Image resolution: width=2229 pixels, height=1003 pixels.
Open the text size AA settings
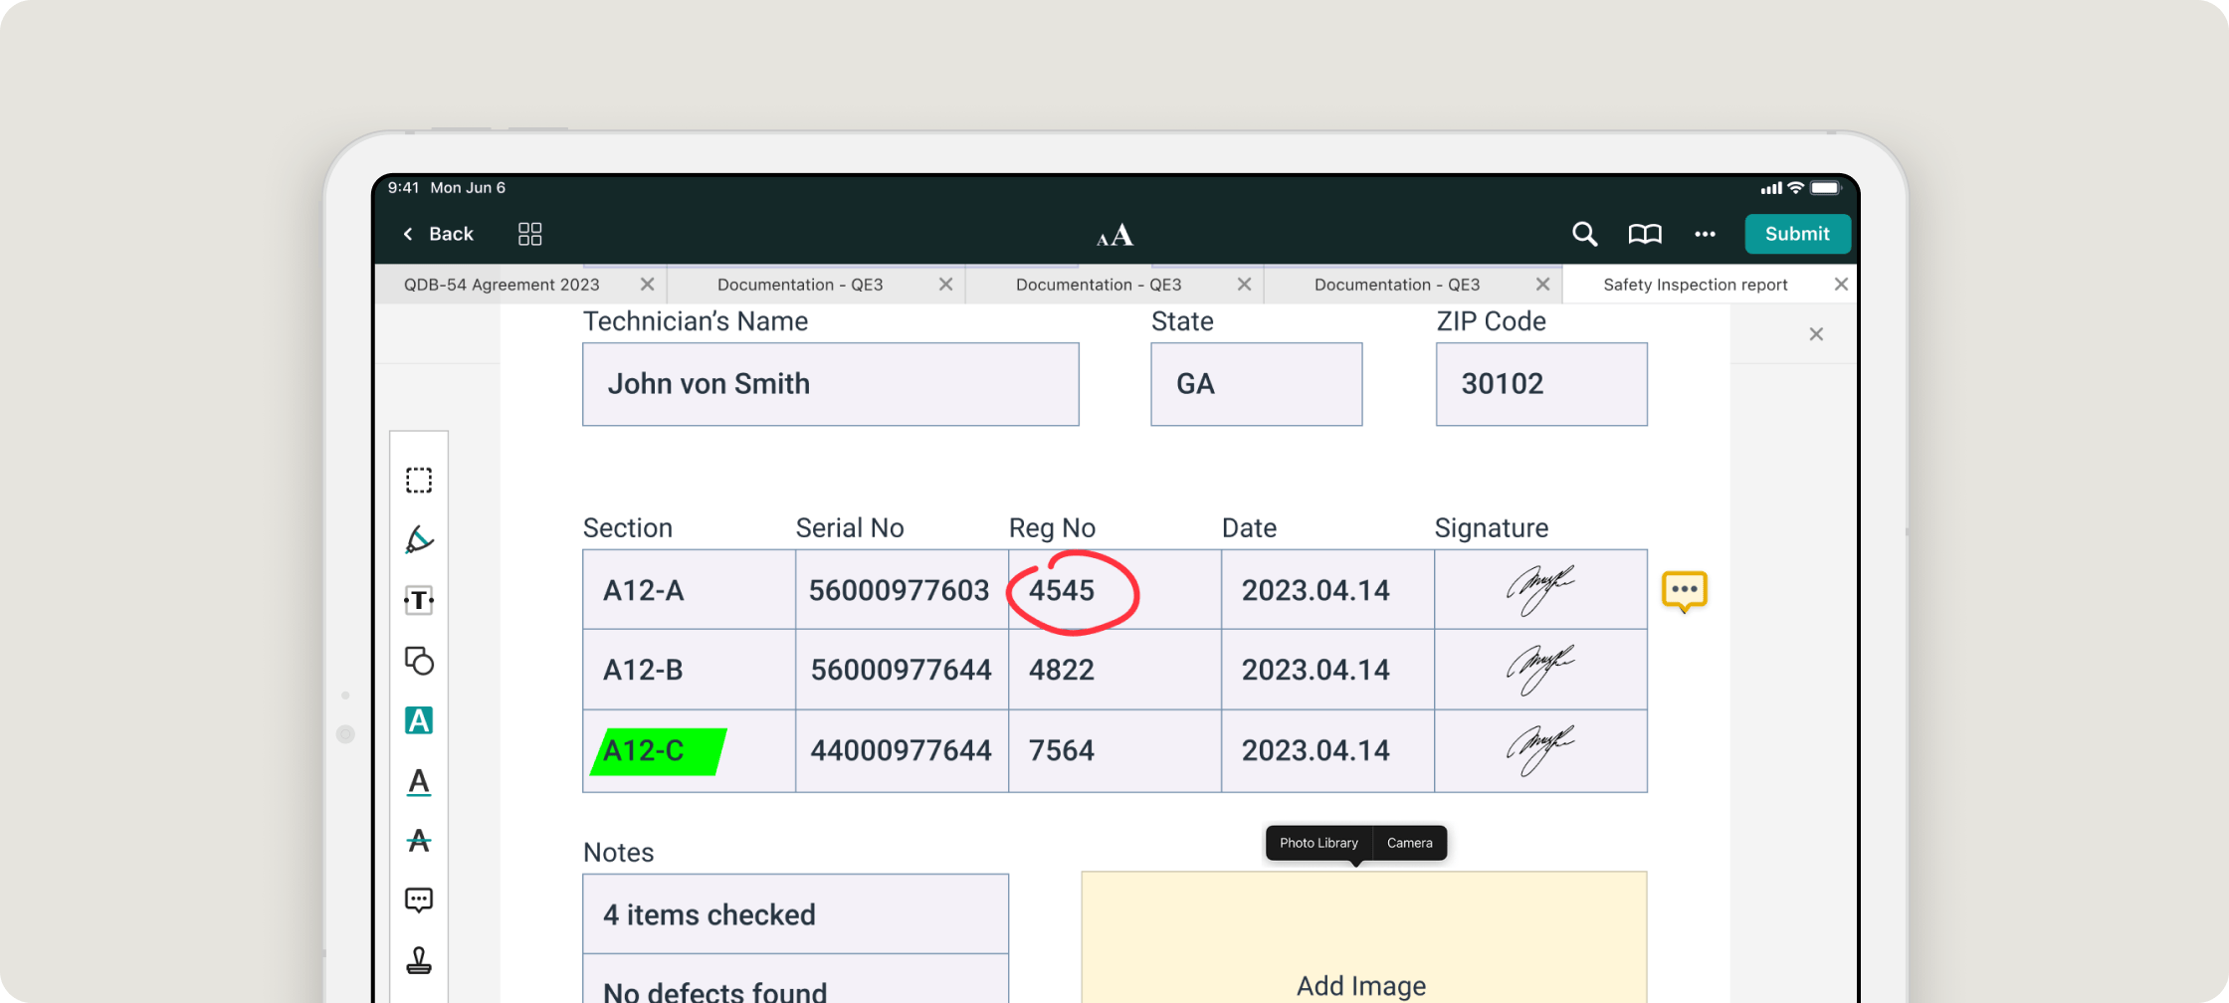click(1114, 235)
